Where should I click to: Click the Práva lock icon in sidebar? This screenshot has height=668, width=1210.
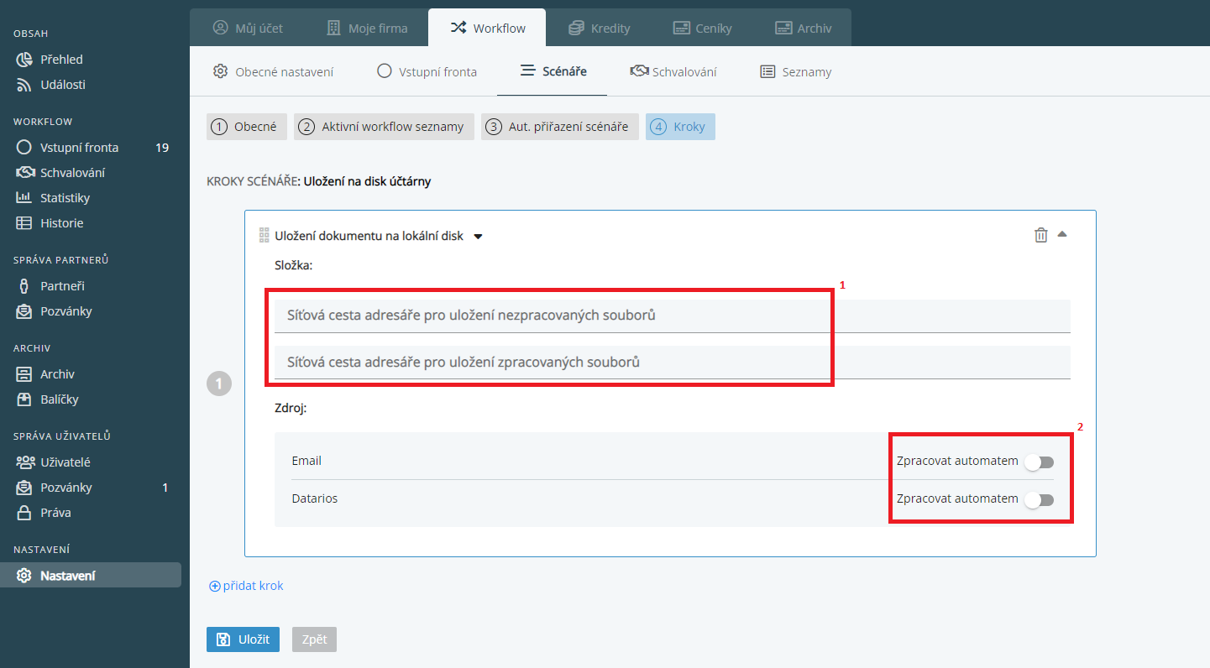click(24, 513)
